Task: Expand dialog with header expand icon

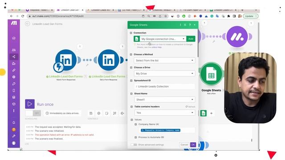Action: pos(185,25)
